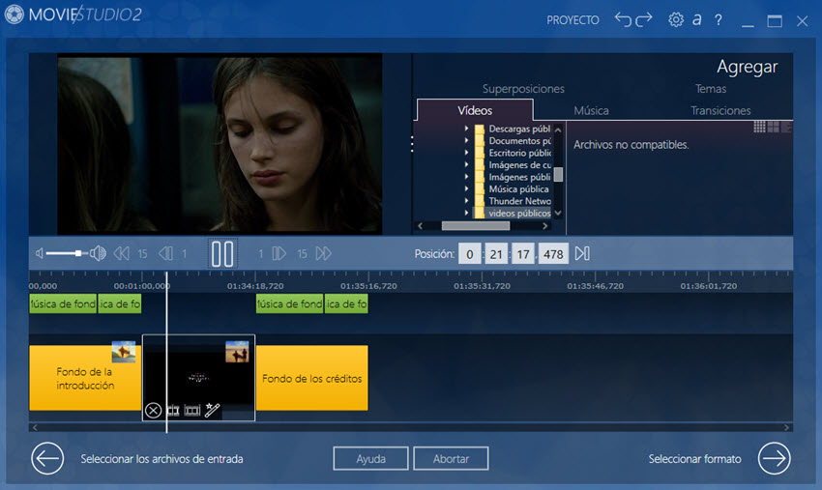
Task: Select the videos públicos folder
Action: click(x=519, y=213)
